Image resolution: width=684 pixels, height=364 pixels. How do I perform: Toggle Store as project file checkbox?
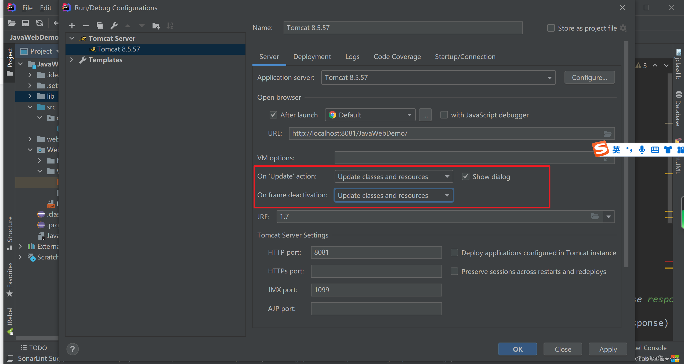551,28
